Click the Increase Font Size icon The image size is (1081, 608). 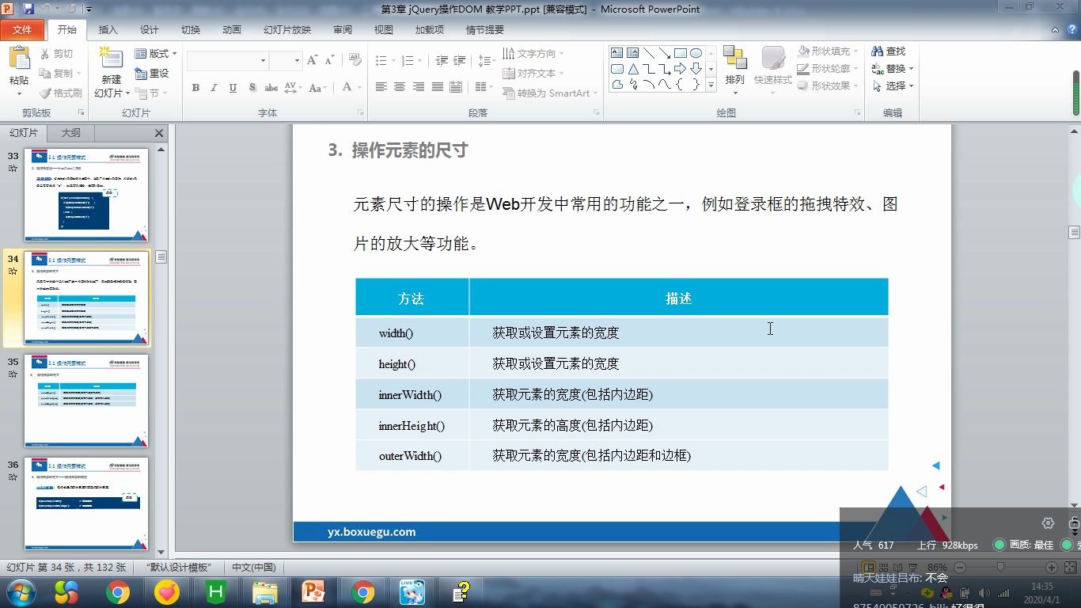click(312, 60)
